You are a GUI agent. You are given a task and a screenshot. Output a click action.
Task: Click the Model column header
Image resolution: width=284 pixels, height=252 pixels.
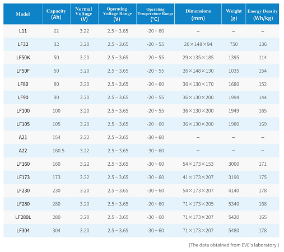point(23,14)
